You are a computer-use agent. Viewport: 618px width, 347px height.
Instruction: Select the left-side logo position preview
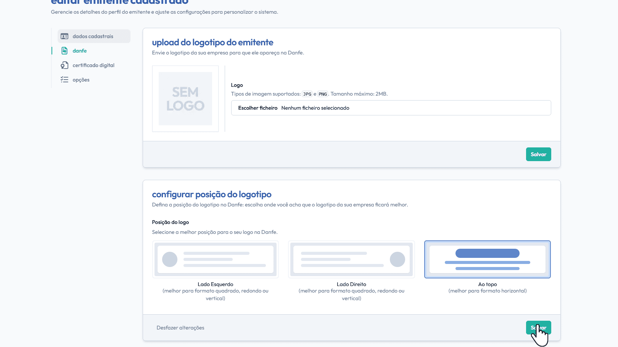click(x=216, y=259)
